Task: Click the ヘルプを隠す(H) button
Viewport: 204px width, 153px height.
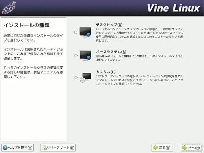Action: coord(18,148)
